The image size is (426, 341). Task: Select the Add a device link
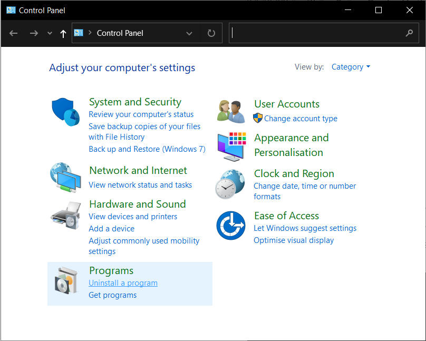click(111, 229)
